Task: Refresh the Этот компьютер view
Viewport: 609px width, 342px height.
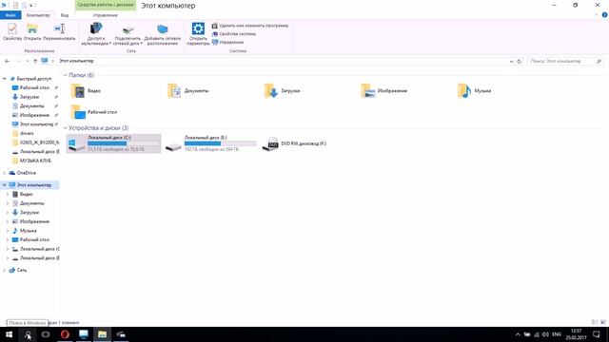Action: pyautogui.click(x=519, y=61)
